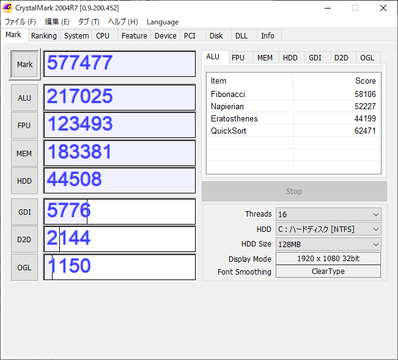This screenshot has height=360, width=398.
Task: Click the MEM score 183381
Action: point(120,153)
